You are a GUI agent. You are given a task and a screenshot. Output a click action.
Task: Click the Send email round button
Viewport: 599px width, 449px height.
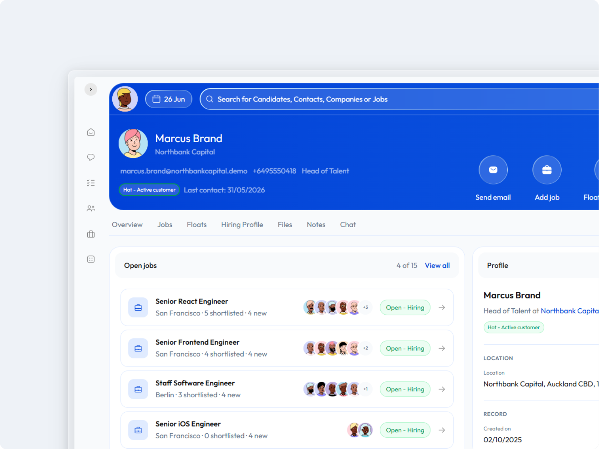click(x=493, y=170)
